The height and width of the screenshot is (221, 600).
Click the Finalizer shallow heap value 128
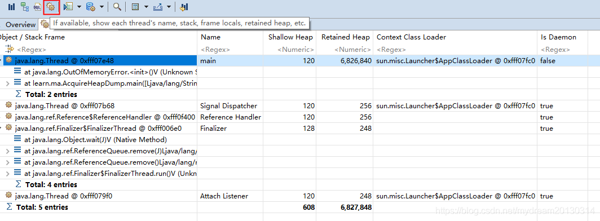tap(308, 129)
